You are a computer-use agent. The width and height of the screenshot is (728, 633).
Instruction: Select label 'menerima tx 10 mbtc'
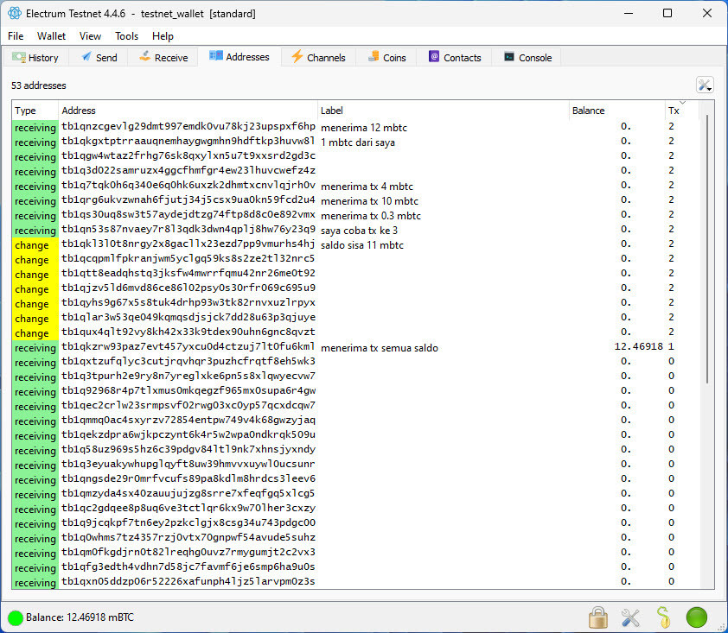click(x=369, y=201)
